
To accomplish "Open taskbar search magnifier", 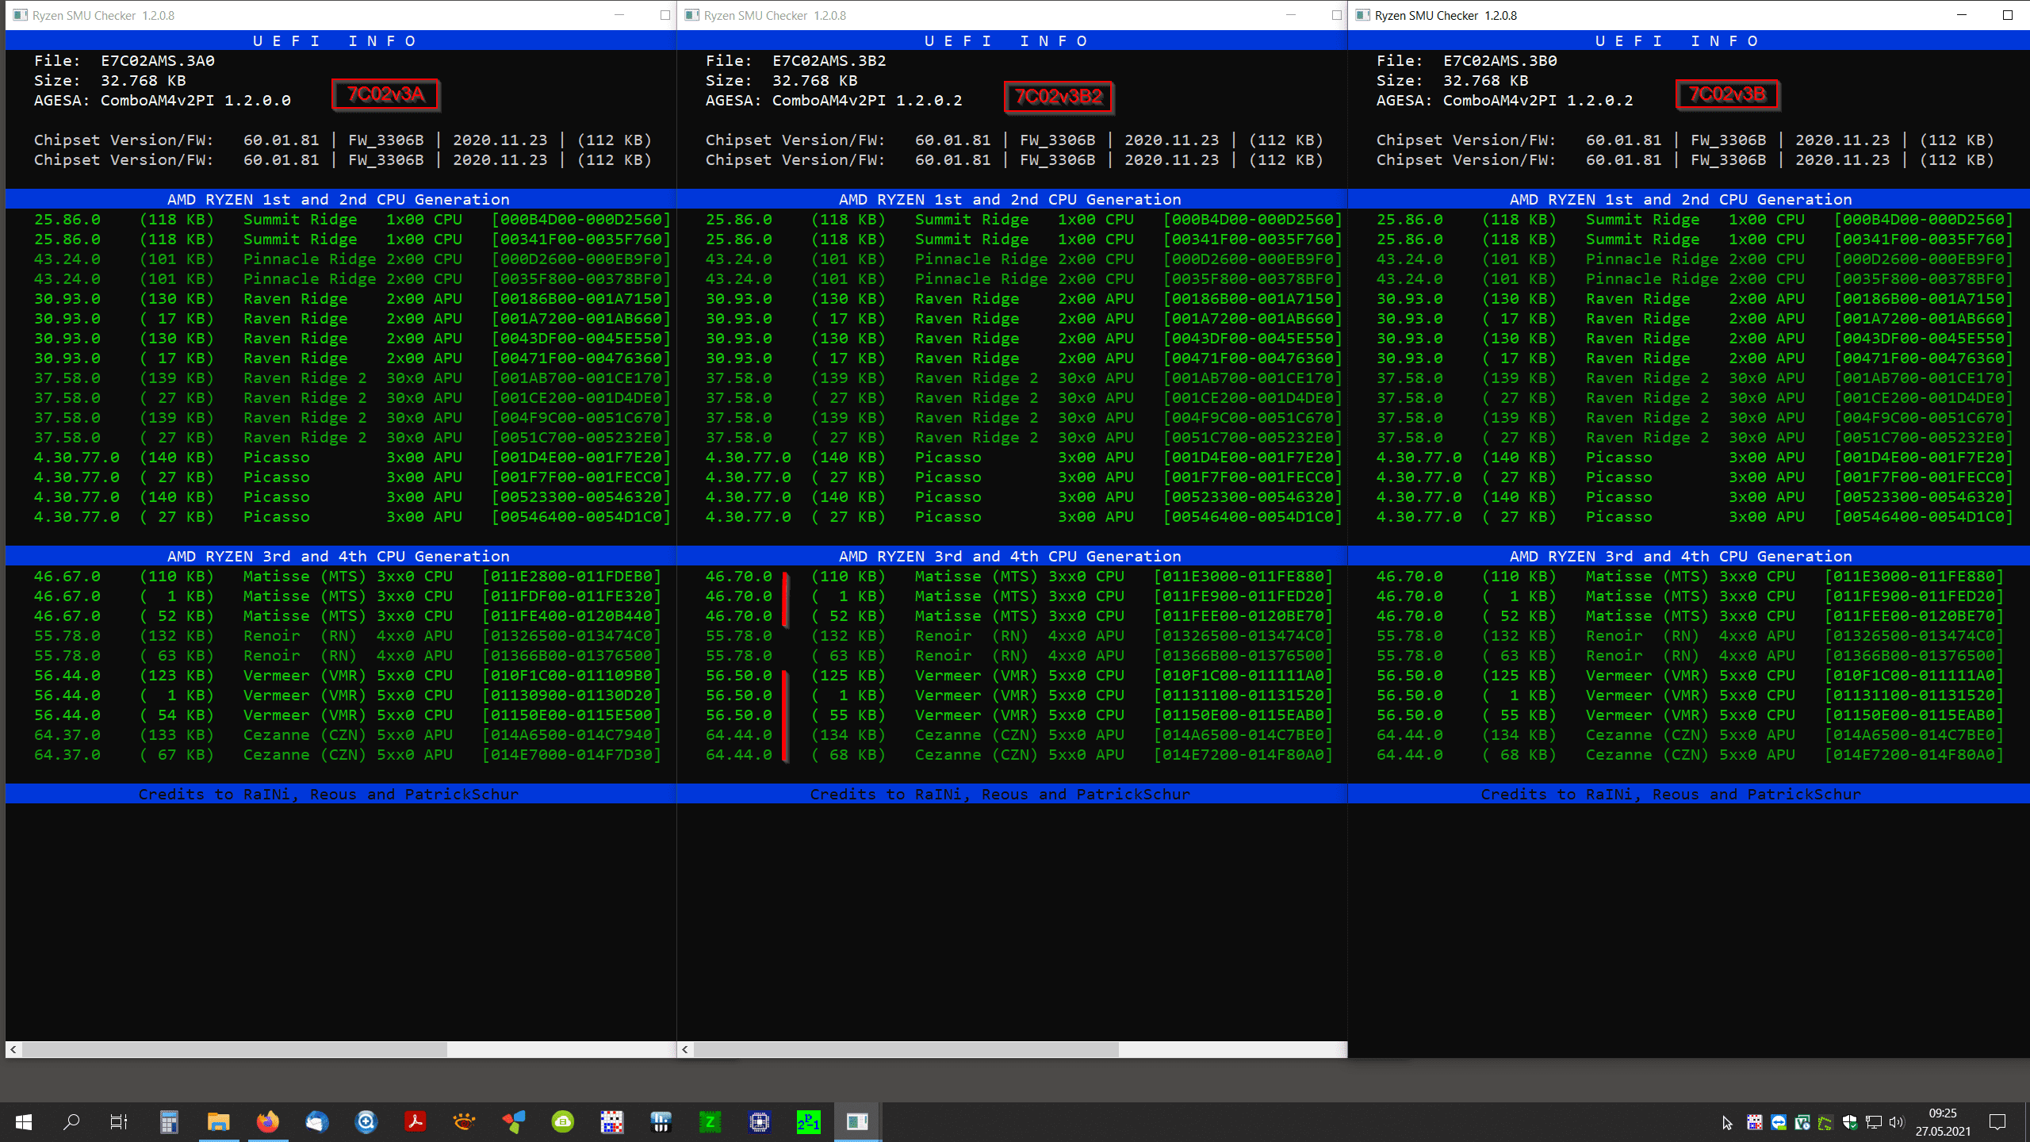I will pyautogui.click(x=71, y=1121).
